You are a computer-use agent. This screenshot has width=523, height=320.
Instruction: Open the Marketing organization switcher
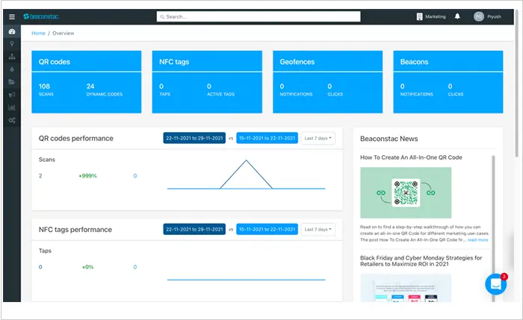[x=431, y=16]
